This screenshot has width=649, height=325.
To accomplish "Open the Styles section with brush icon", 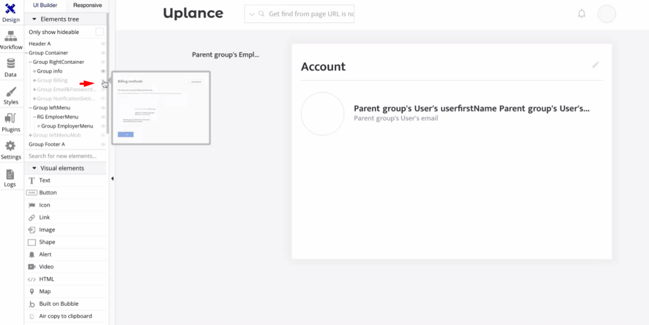I will [x=11, y=95].
